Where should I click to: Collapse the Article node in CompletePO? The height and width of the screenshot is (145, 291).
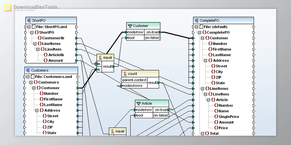(208, 100)
